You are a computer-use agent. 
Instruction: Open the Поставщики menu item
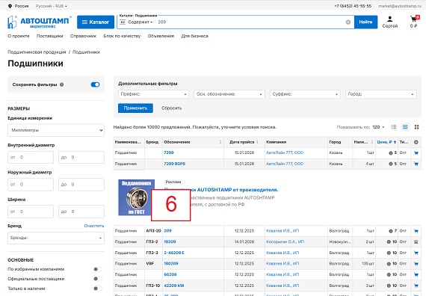click(x=50, y=36)
